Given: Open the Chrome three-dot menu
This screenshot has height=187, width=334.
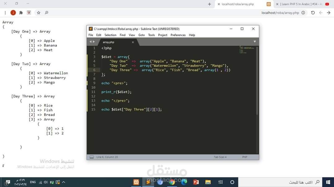Looking at the screenshot, I should [x=5, y=13].
